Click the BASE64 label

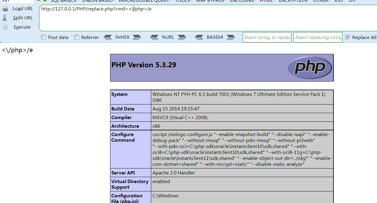click(x=215, y=37)
